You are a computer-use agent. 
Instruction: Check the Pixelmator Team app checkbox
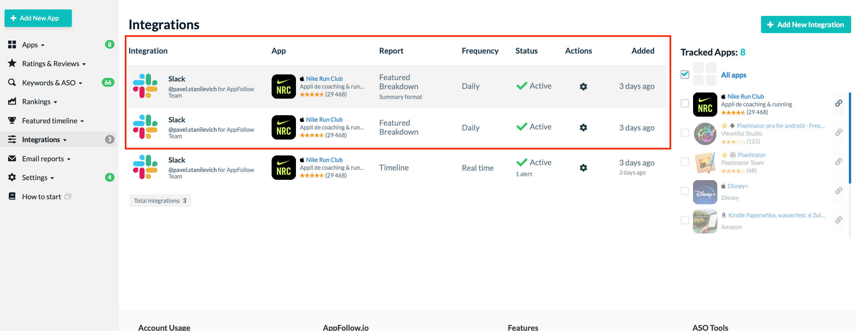(685, 162)
